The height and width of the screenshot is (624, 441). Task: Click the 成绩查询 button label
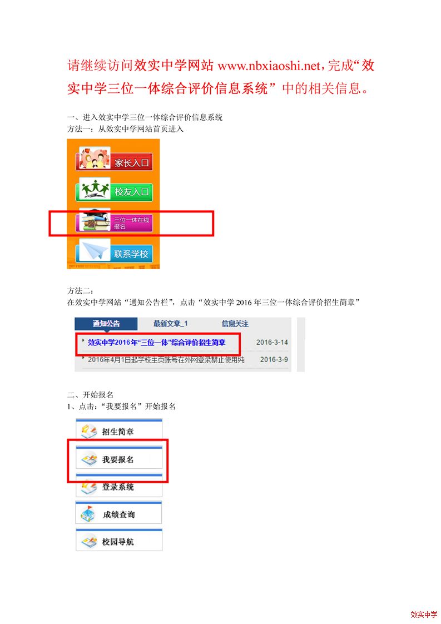click(x=118, y=514)
